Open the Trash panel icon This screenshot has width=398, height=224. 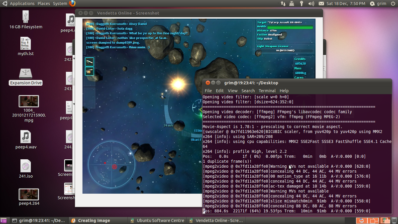coord(394,221)
